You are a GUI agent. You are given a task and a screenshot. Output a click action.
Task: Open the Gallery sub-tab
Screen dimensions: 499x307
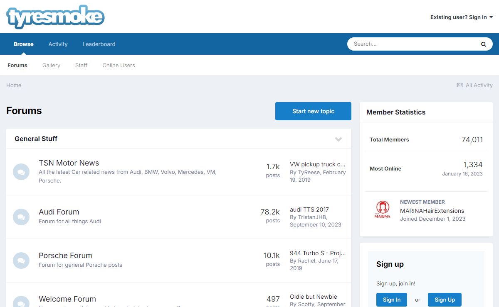point(51,65)
